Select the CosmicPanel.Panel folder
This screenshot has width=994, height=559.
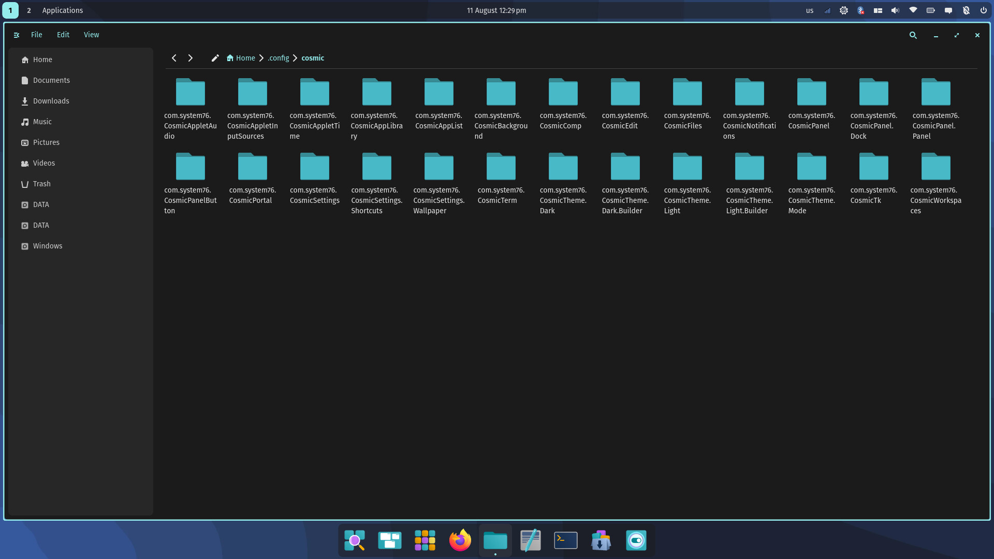click(x=936, y=109)
